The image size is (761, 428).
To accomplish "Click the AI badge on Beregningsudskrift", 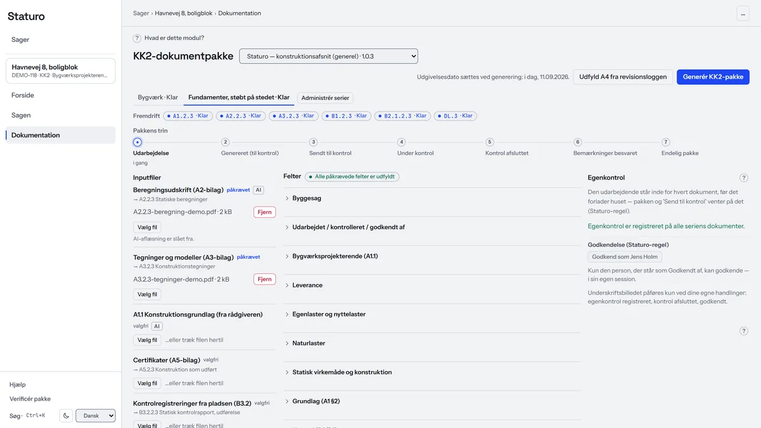I will point(258,190).
